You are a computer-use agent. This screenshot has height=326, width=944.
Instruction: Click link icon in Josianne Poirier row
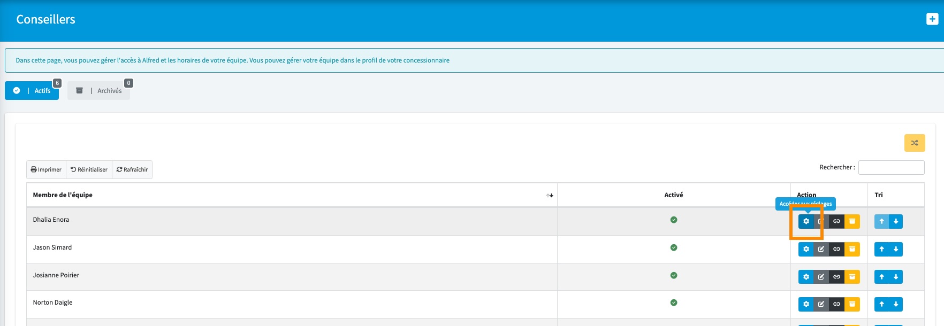(x=836, y=277)
